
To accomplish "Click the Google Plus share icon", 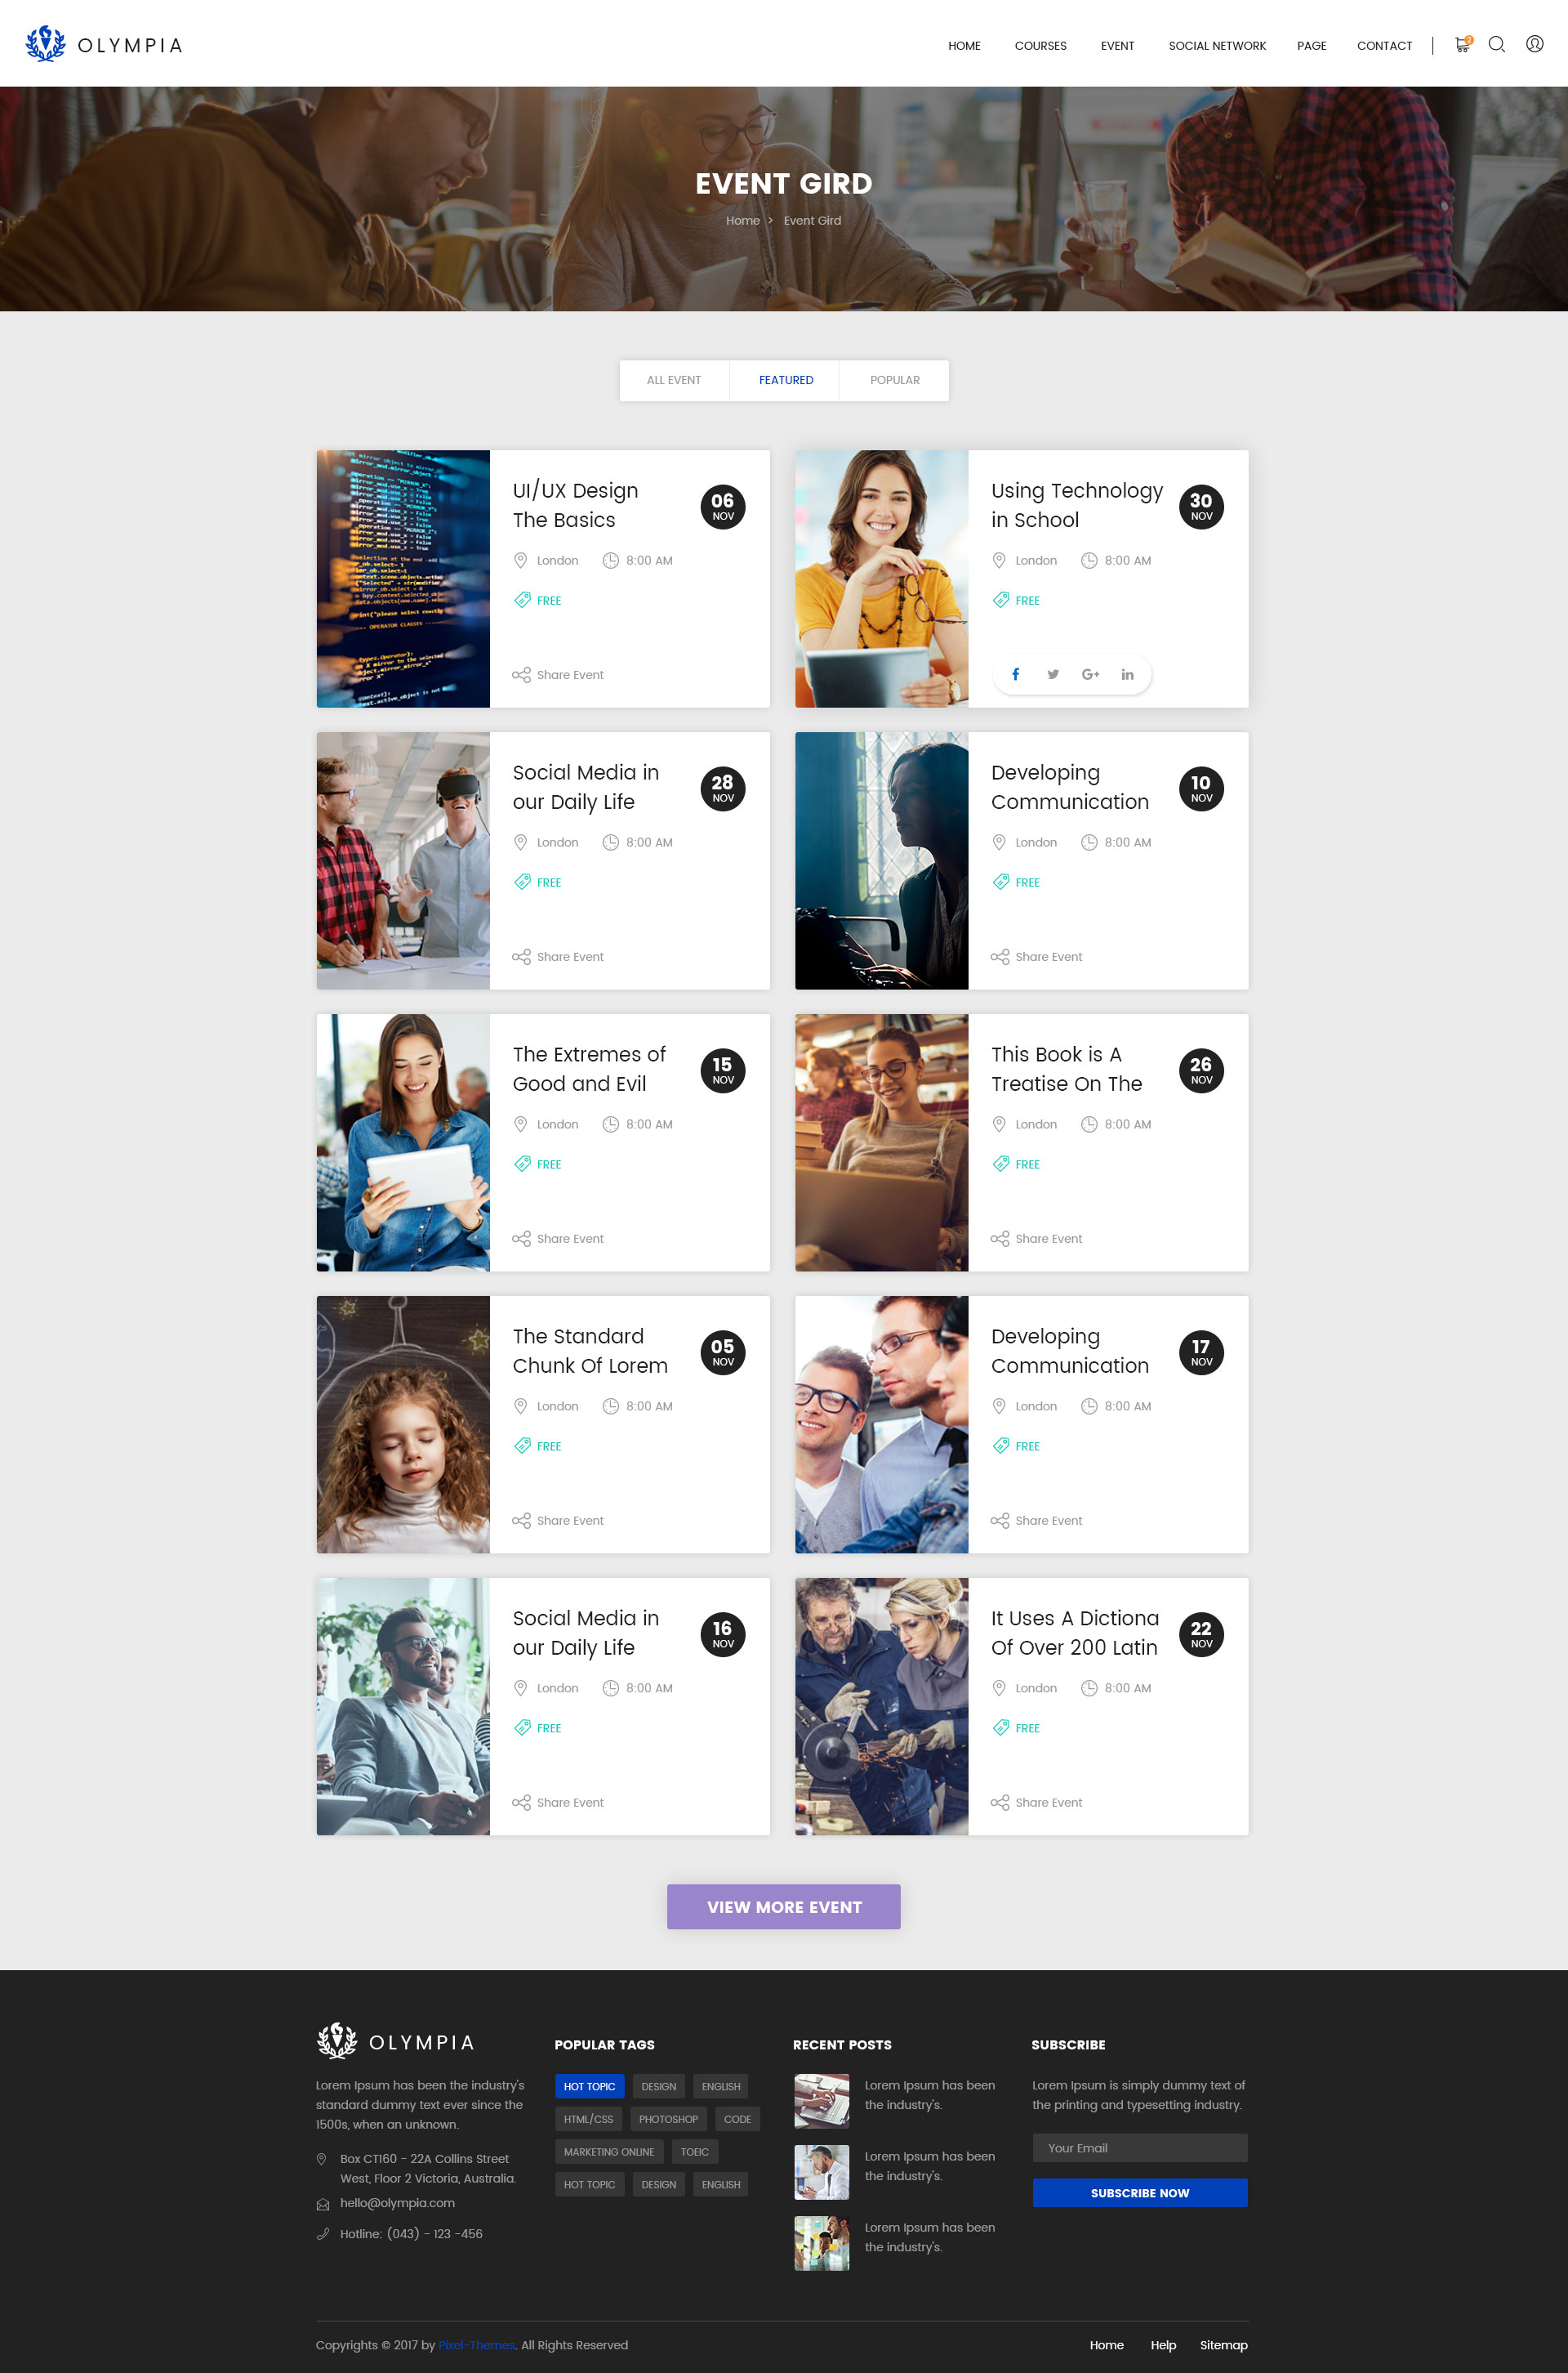I will tap(1090, 674).
